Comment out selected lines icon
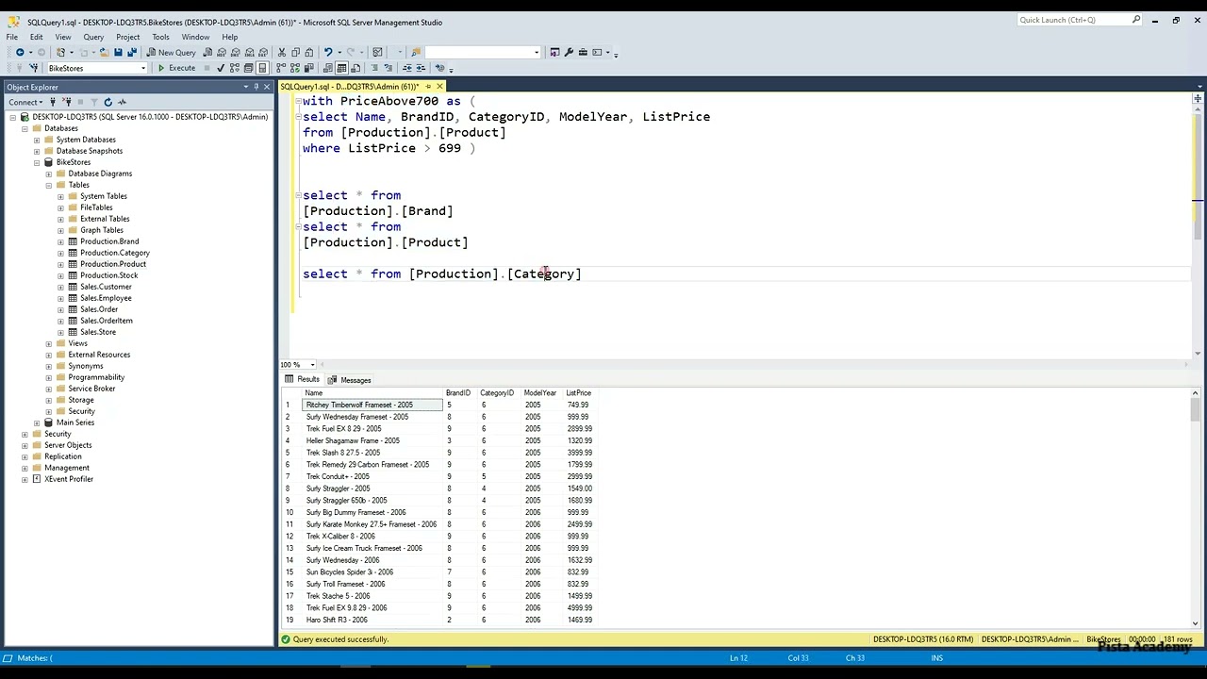This screenshot has height=679, width=1207. click(x=374, y=68)
